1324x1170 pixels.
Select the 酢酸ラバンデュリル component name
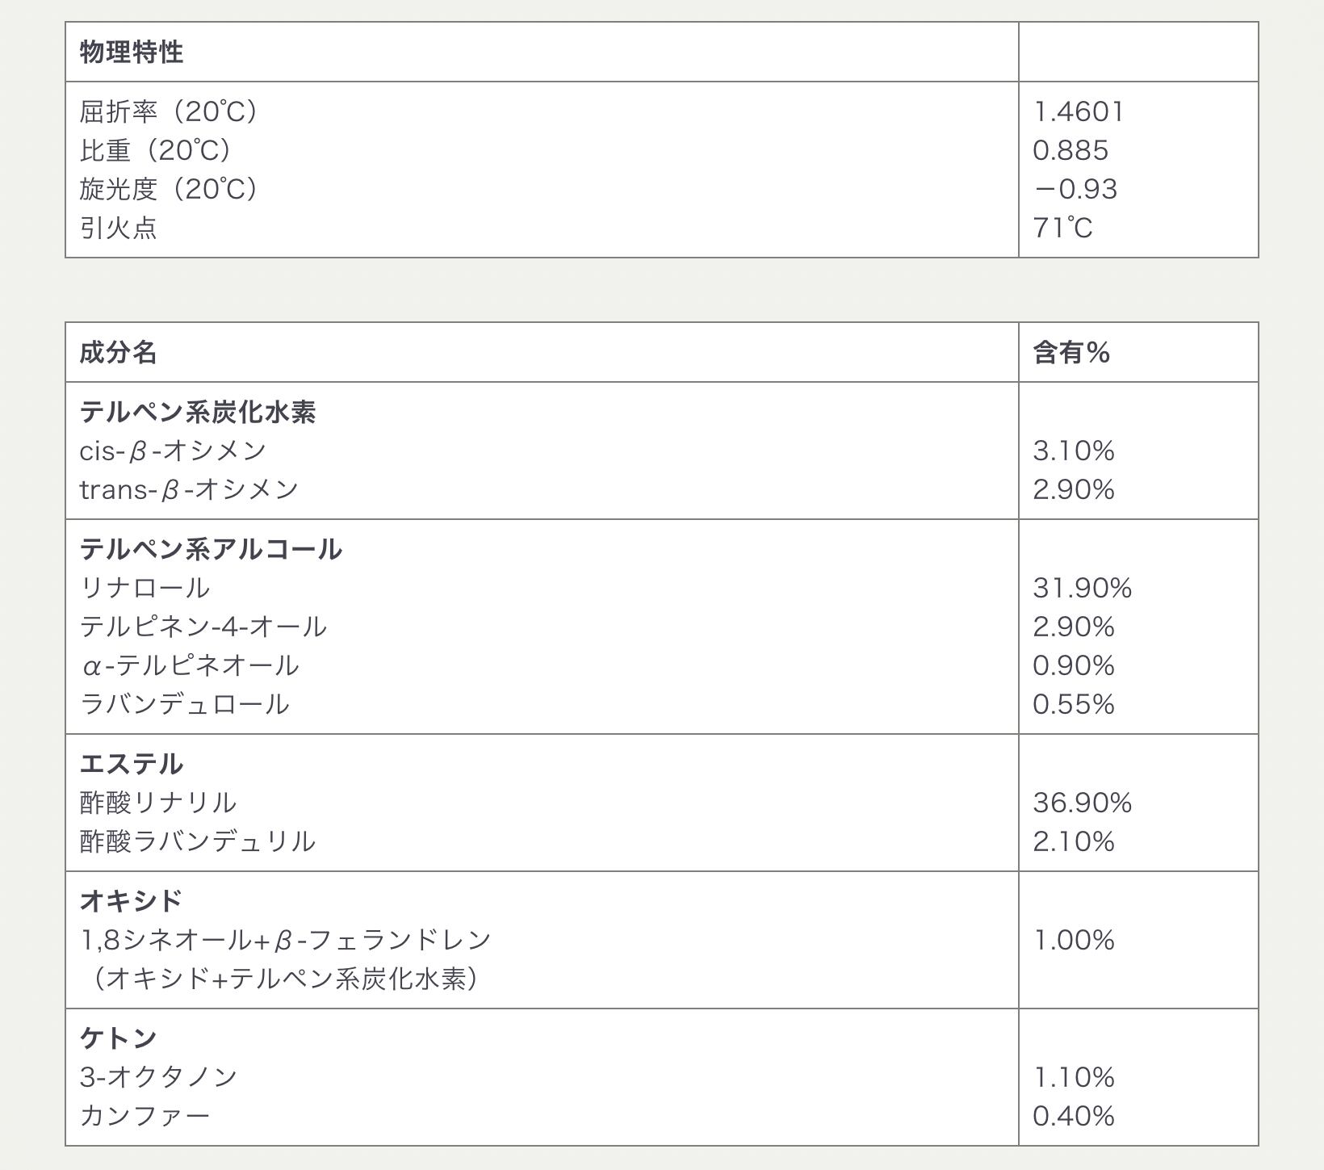tap(198, 841)
